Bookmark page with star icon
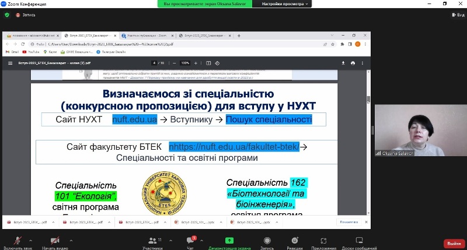 (x=333, y=44)
